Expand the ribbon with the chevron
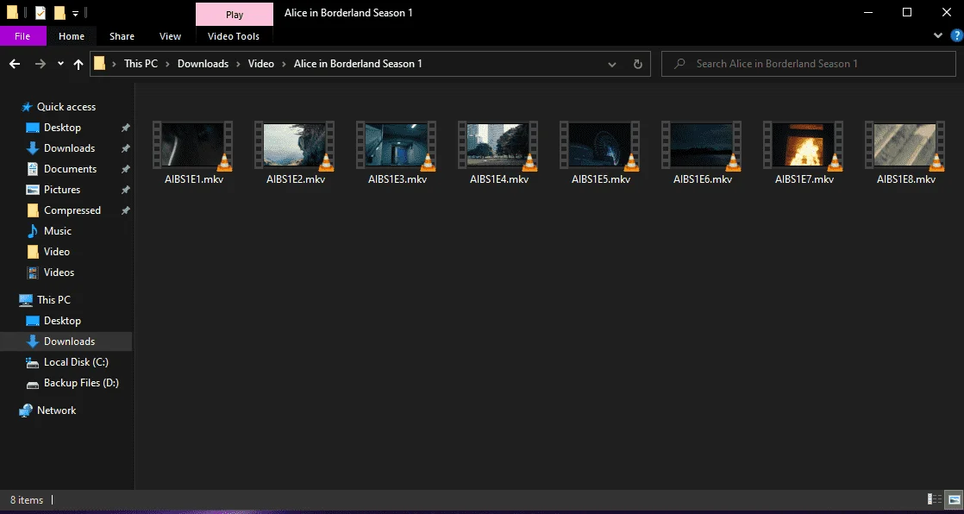This screenshot has width=964, height=514. click(938, 35)
